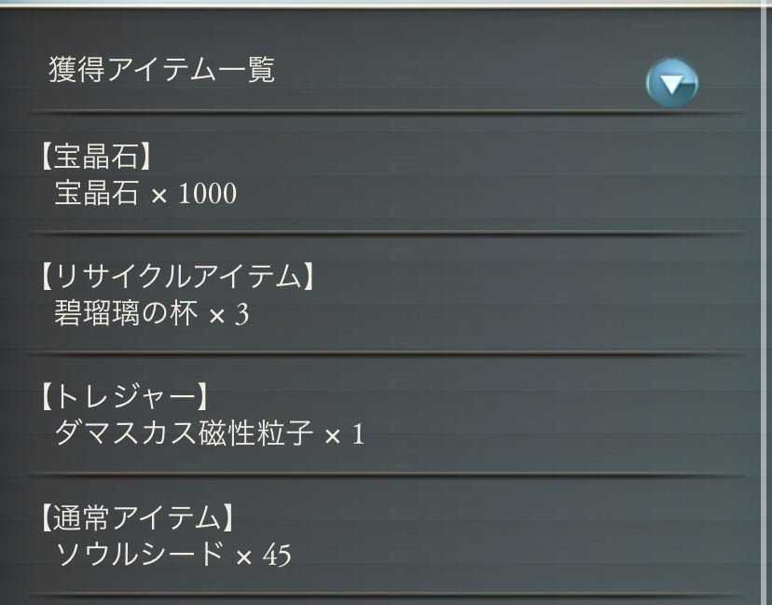Click the 獲得アイテム一覧 header title
772x605 pixels.
161,70
